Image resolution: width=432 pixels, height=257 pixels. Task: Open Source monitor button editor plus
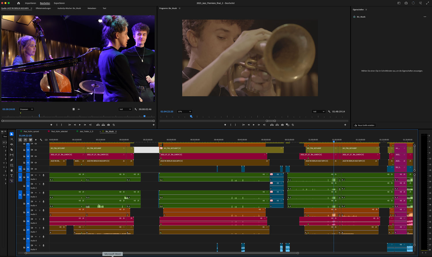[154, 125]
